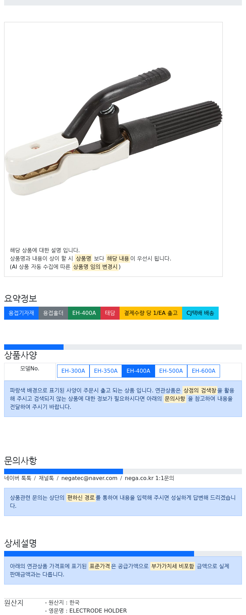Click the electrode holder product image
The width and height of the screenshot is (246, 615).
pos(113,132)
